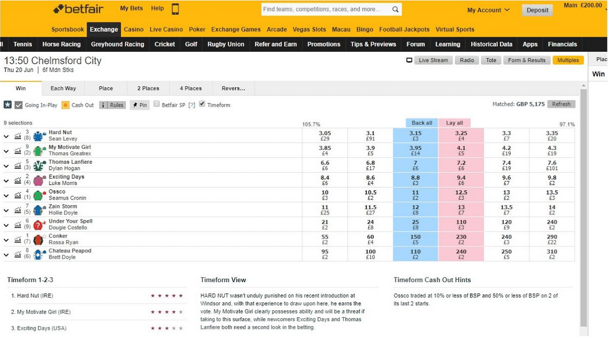Click the blue star favourite icon

pyautogui.click(x=7, y=105)
